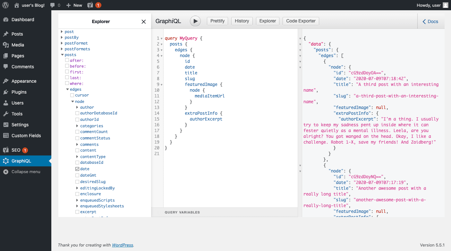
Task: Expand the author field under node
Action: pos(78,107)
